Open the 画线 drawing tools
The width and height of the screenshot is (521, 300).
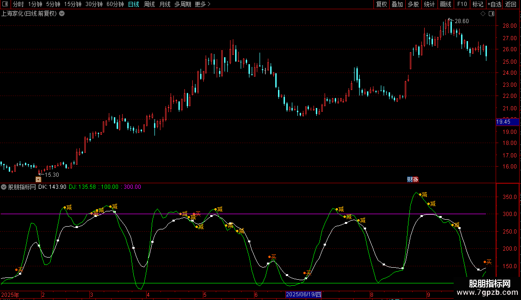(x=445, y=4)
